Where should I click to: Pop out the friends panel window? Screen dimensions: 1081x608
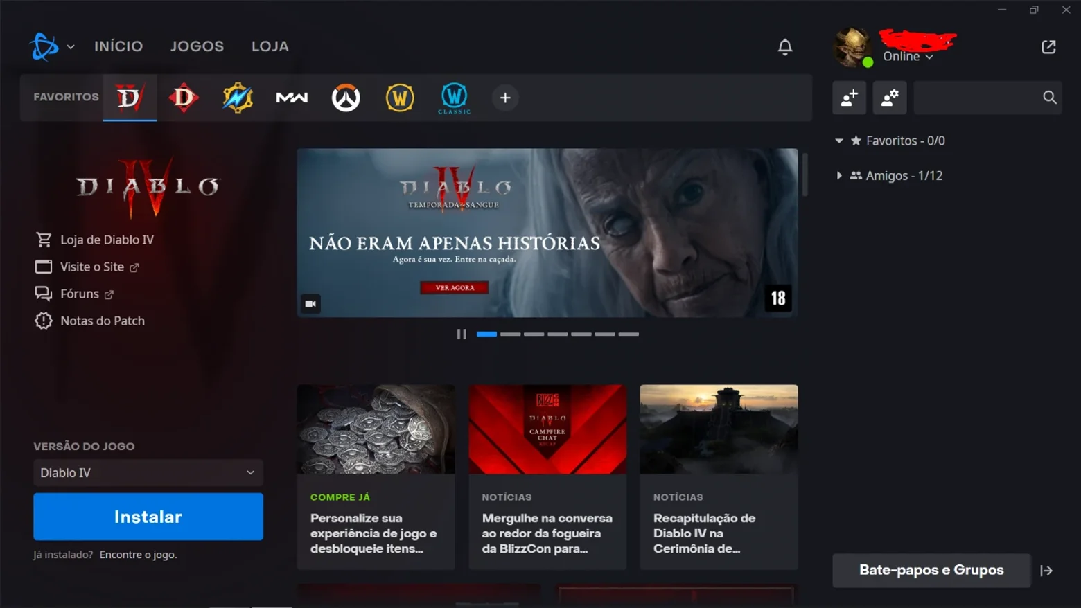tap(1048, 46)
